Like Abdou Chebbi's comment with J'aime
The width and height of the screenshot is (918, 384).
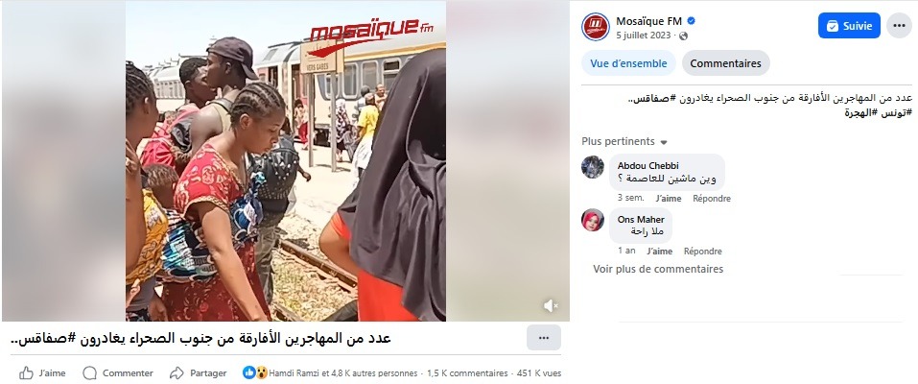click(668, 198)
